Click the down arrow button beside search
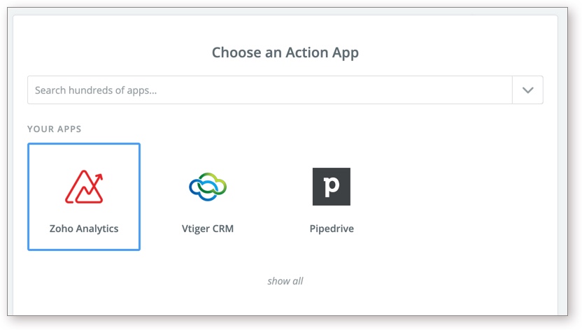 (x=527, y=90)
